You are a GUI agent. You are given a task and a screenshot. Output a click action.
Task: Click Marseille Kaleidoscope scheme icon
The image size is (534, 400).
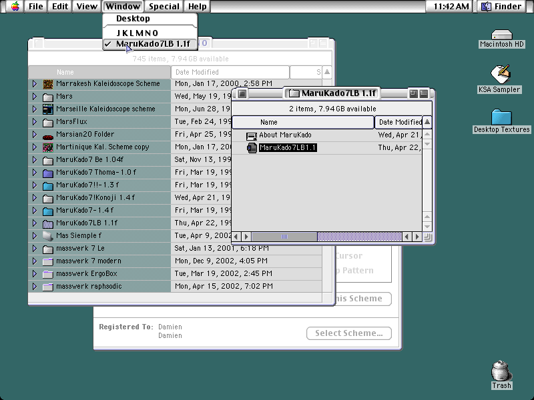click(48, 109)
